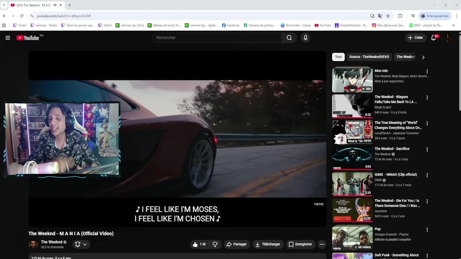The height and width of the screenshot is (259, 461).
Task: Open the StreamElements bookmark
Action: (x=351, y=25)
